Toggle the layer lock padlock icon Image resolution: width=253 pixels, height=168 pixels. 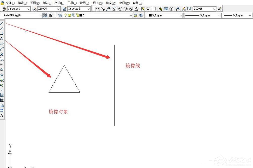click(77, 15)
